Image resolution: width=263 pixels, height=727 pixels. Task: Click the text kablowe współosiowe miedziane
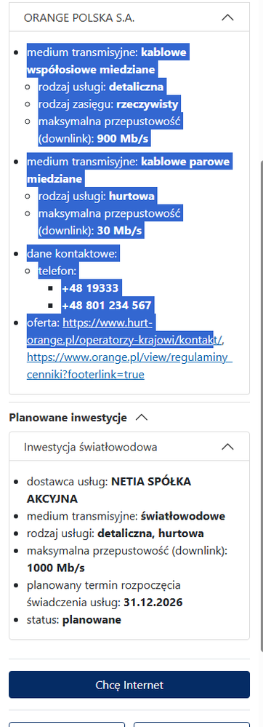pyautogui.click(x=107, y=60)
